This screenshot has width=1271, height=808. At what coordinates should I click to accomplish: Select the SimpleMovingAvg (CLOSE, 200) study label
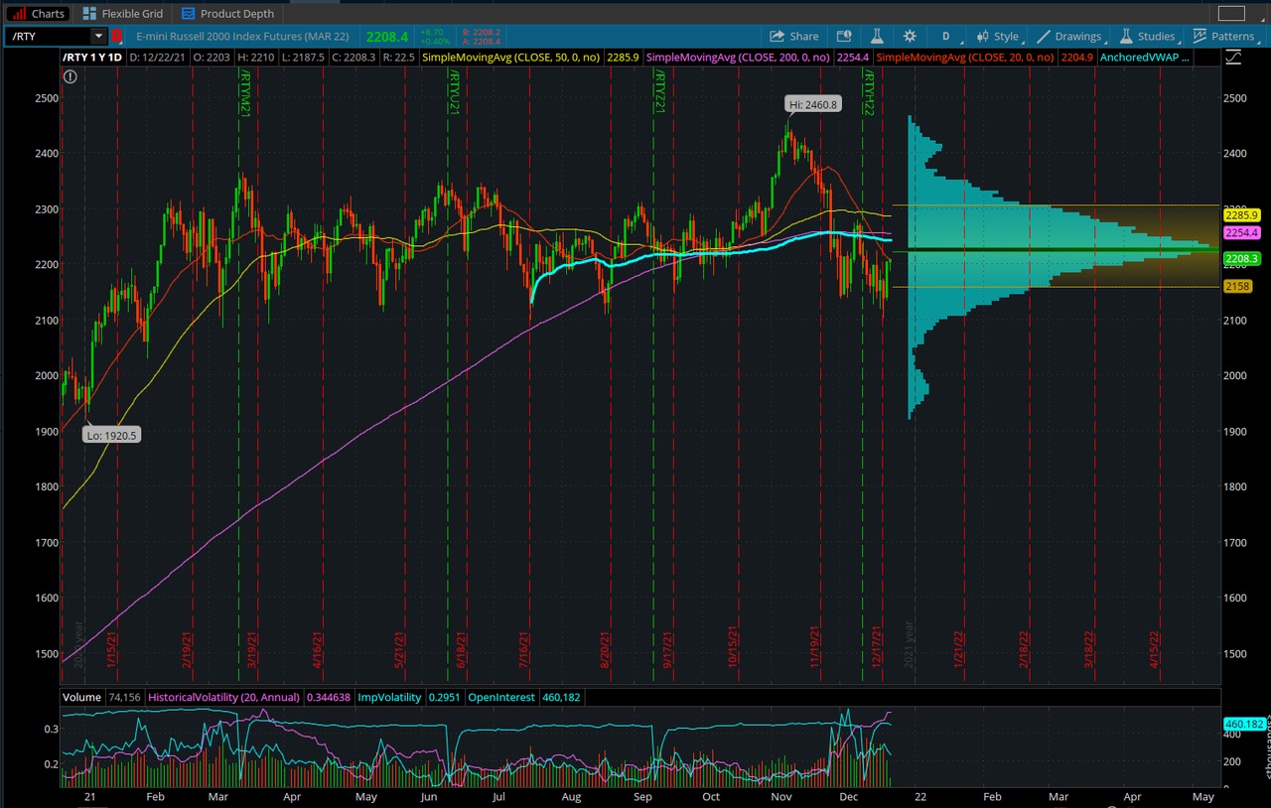(738, 58)
